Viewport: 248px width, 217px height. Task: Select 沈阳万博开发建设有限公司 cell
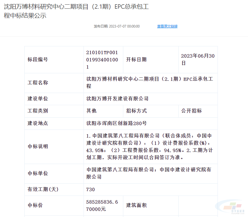(x=151, y=99)
